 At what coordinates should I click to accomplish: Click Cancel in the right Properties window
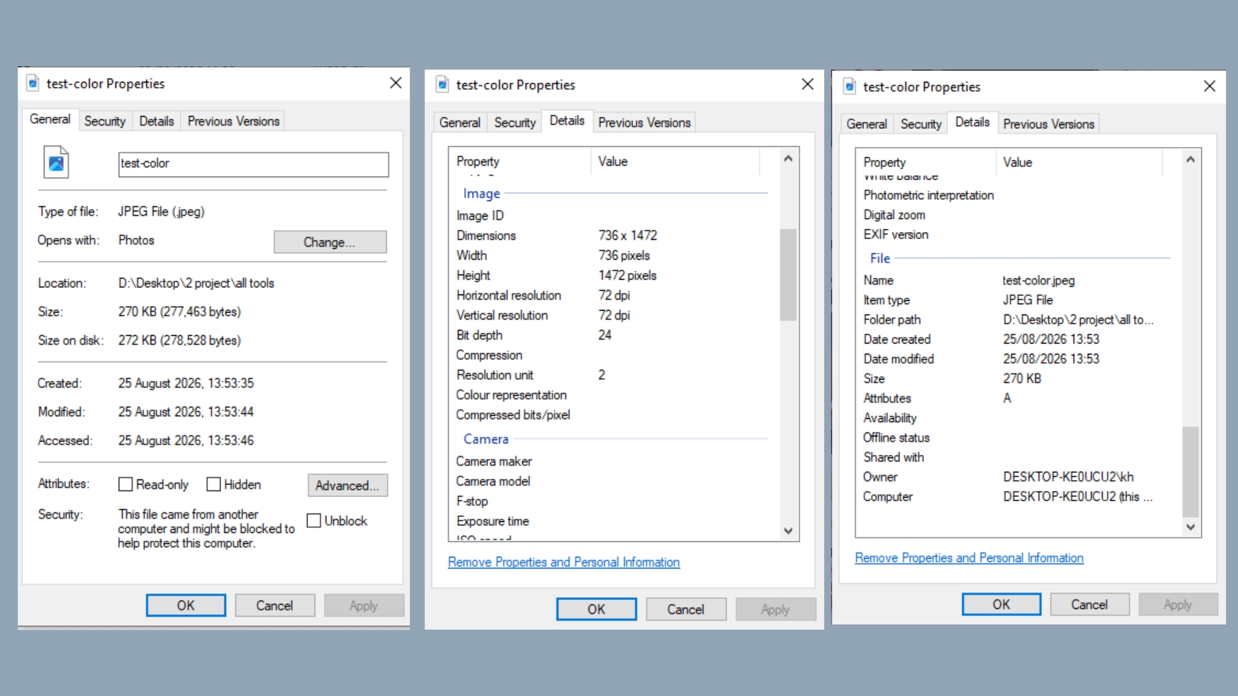[x=1090, y=604]
